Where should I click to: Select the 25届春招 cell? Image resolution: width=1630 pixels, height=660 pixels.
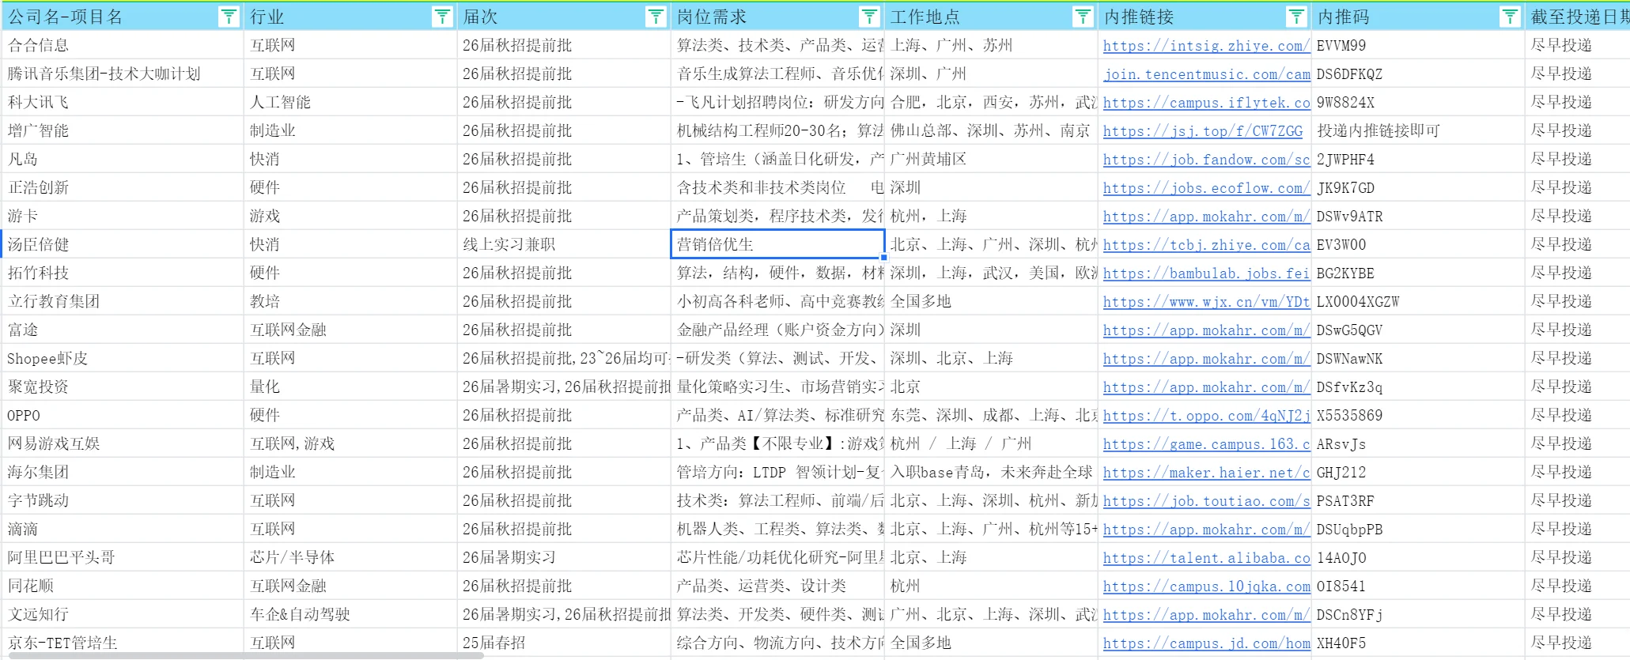tap(564, 643)
